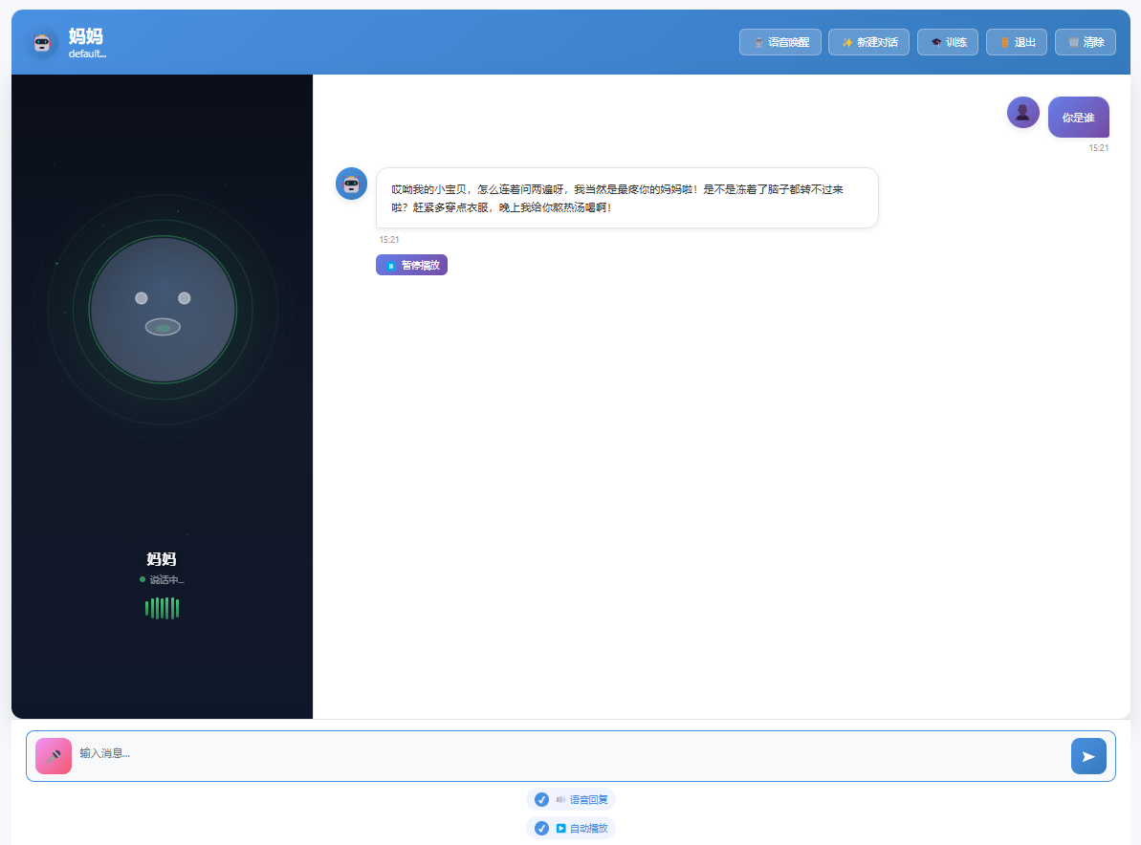The width and height of the screenshot is (1141, 845).
Task: Start a new chat via 新建对话
Action: (868, 42)
